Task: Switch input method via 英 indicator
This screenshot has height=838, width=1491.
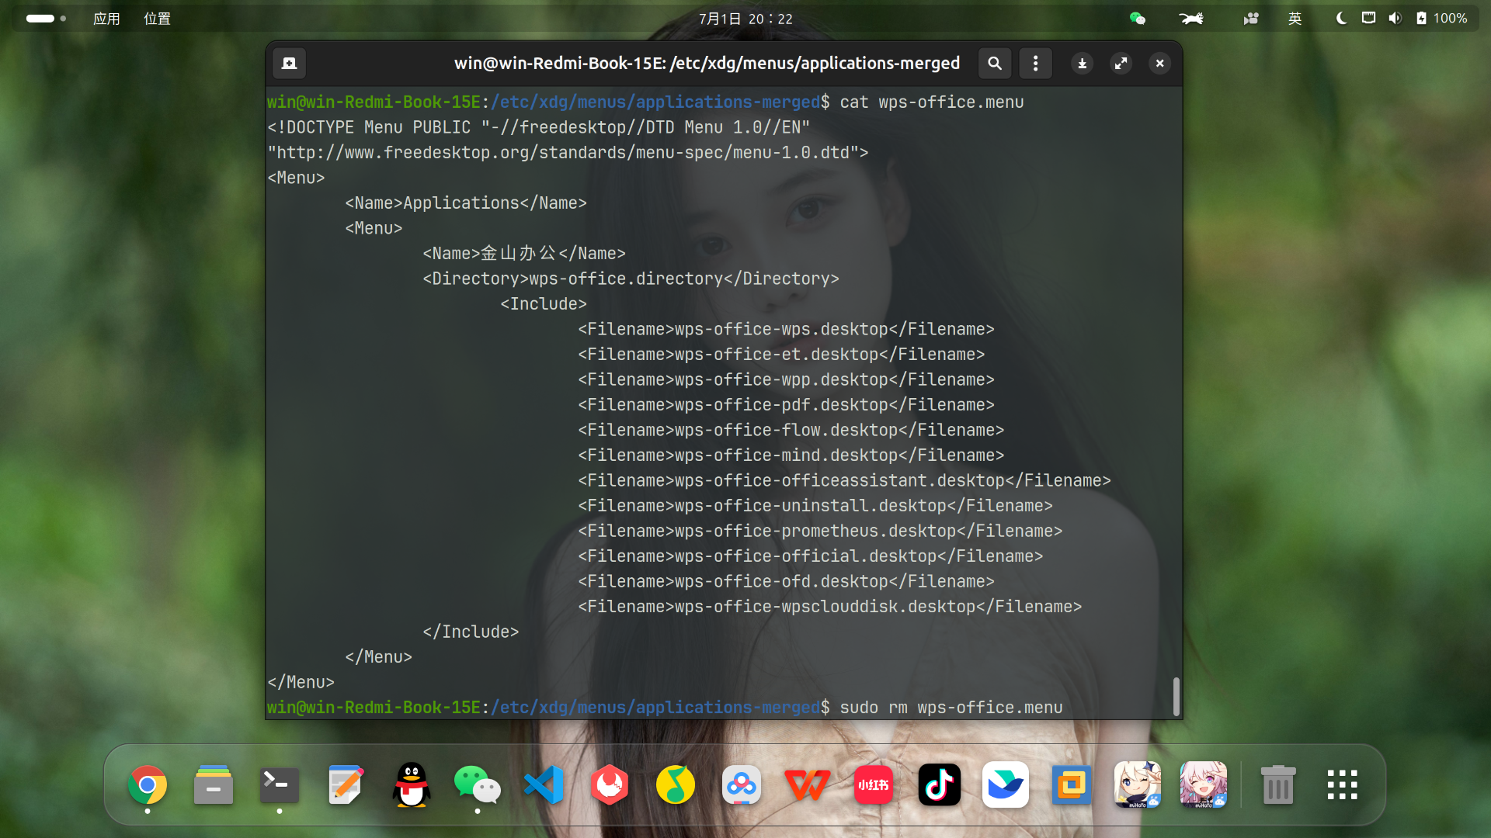Action: pyautogui.click(x=1295, y=19)
